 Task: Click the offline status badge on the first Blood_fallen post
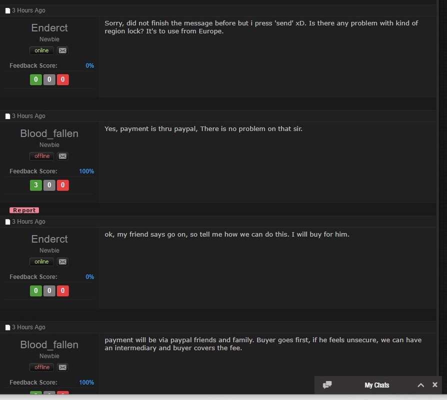point(41,156)
